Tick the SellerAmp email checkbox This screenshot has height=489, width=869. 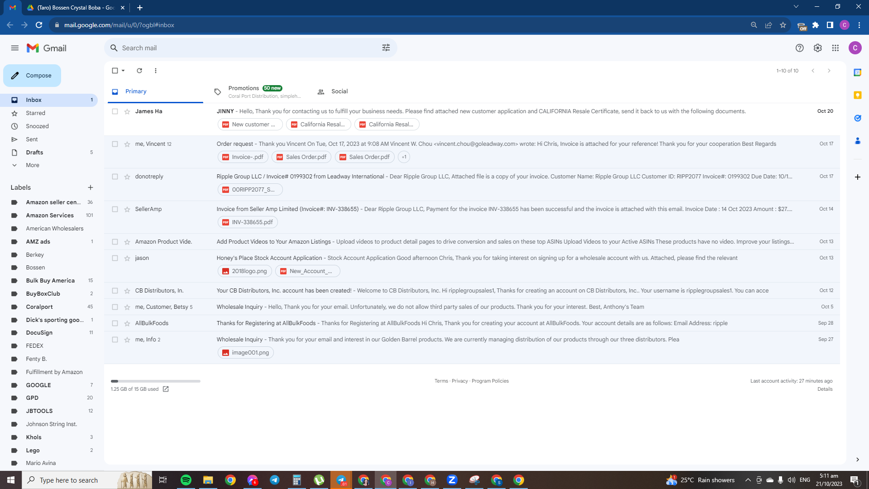tap(115, 209)
